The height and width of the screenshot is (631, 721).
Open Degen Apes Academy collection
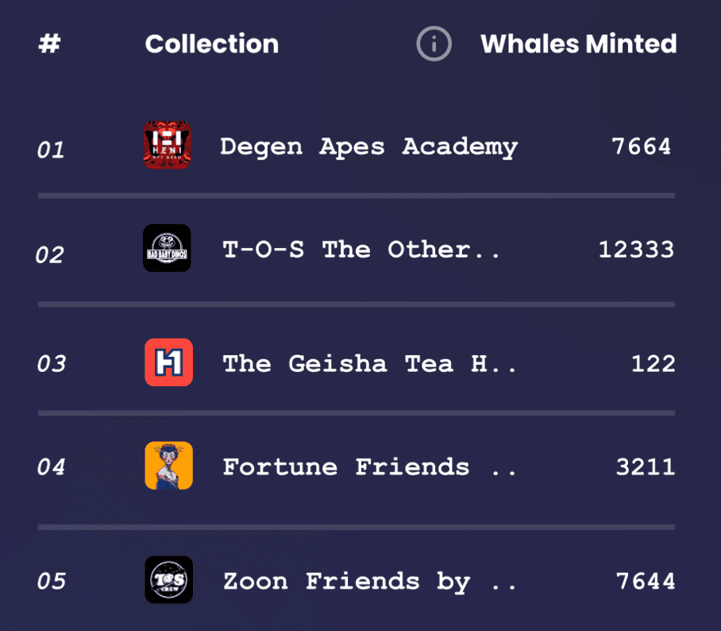(x=368, y=147)
